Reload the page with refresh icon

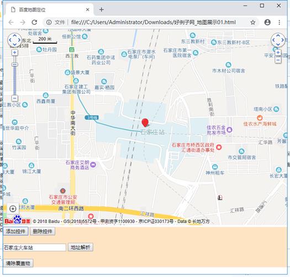click(x=34, y=23)
